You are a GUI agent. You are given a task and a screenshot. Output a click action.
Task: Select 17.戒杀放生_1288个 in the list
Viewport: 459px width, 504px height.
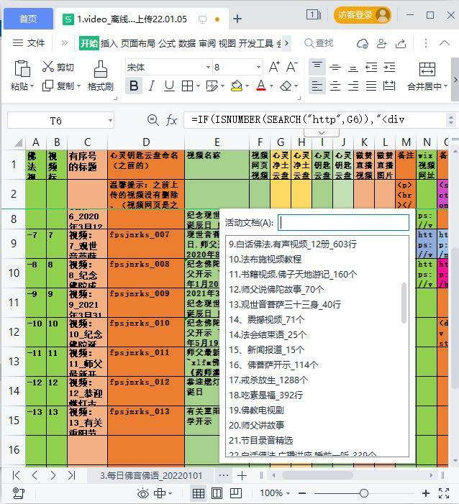tap(268, 380)
